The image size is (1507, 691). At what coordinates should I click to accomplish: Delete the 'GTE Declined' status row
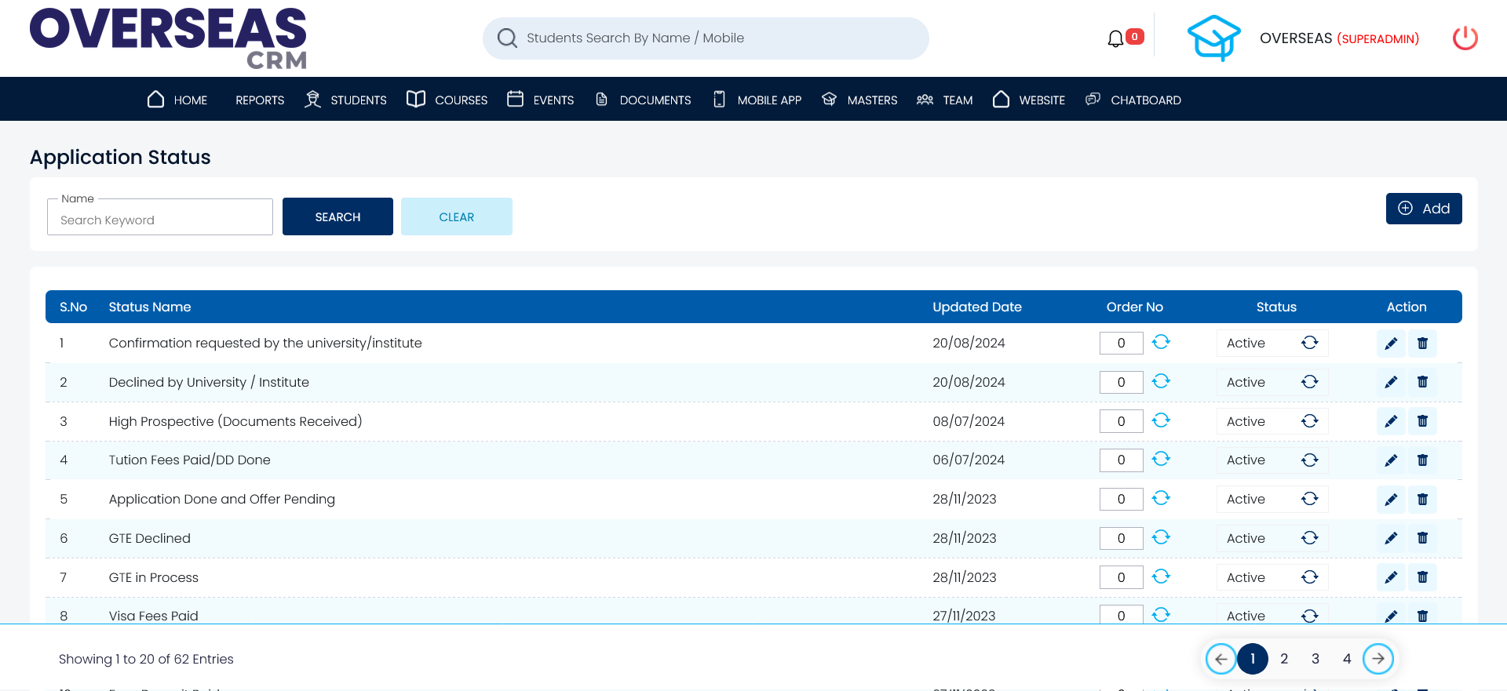coord(1422,538)
